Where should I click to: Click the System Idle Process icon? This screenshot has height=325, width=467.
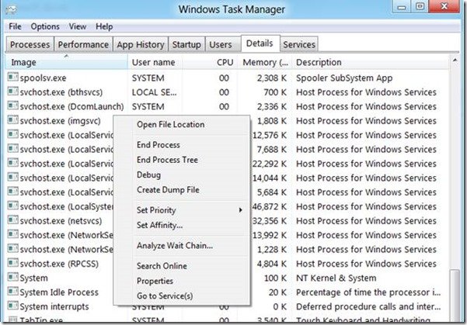pyautogui.click(x=12, y=292)
